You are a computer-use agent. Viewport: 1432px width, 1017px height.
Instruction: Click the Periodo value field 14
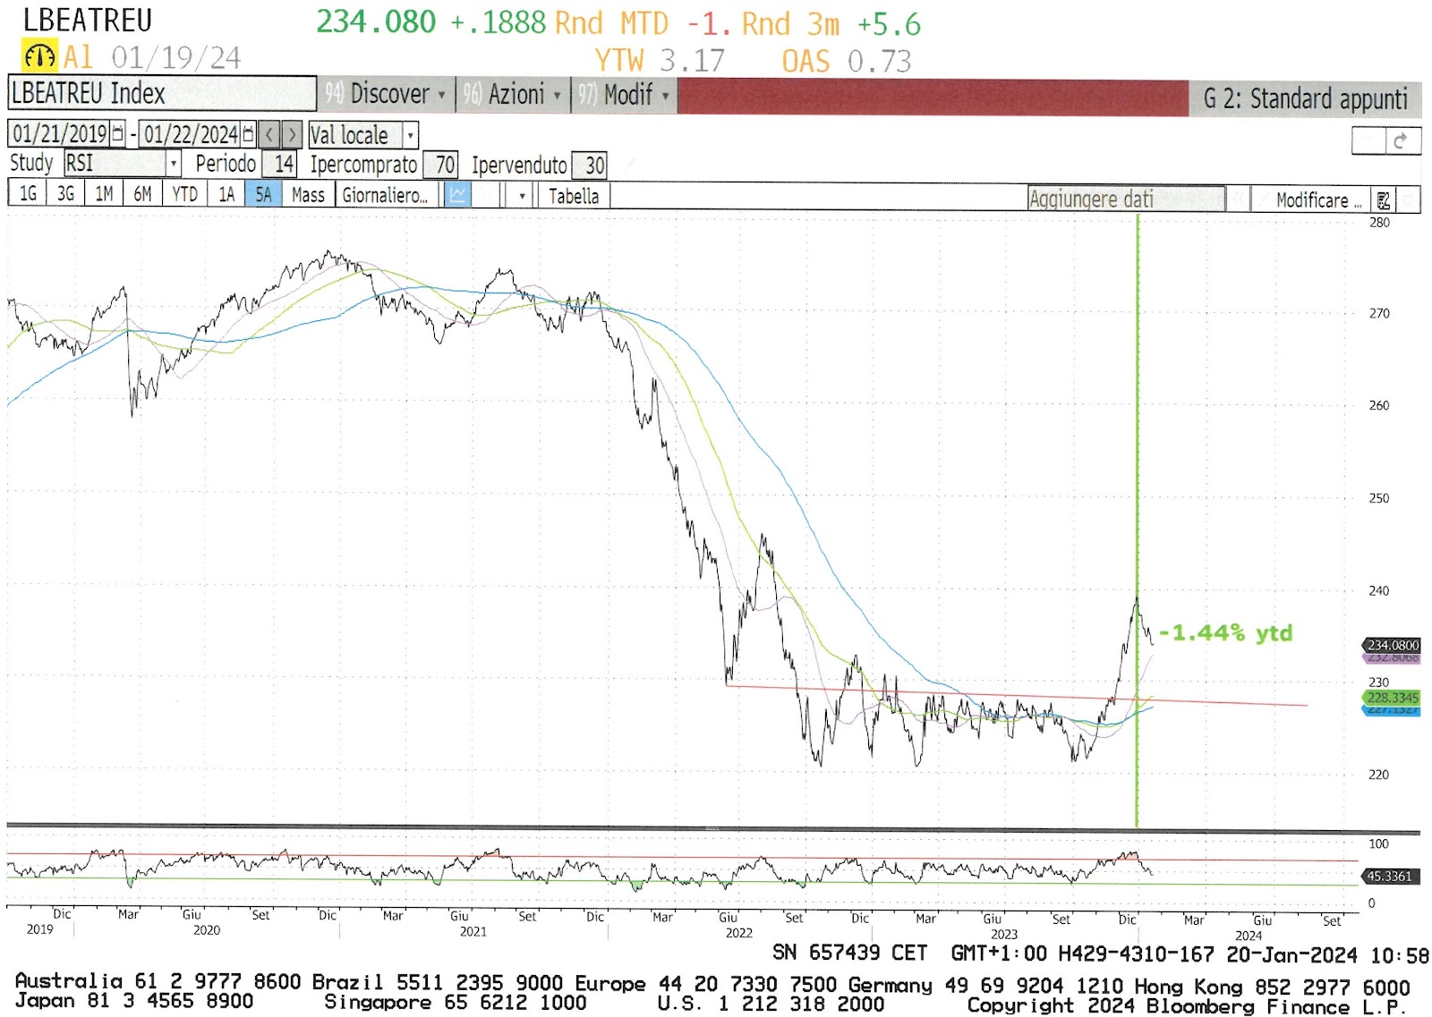279,164
